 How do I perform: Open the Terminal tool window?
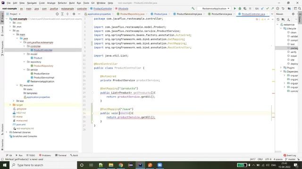click(61, 155)
